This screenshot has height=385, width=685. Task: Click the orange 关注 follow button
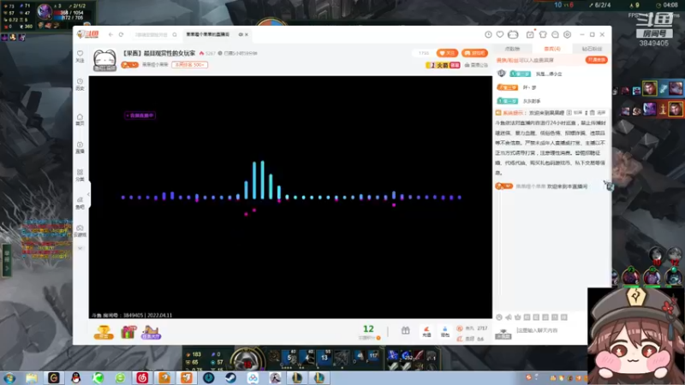coord(447,53)
